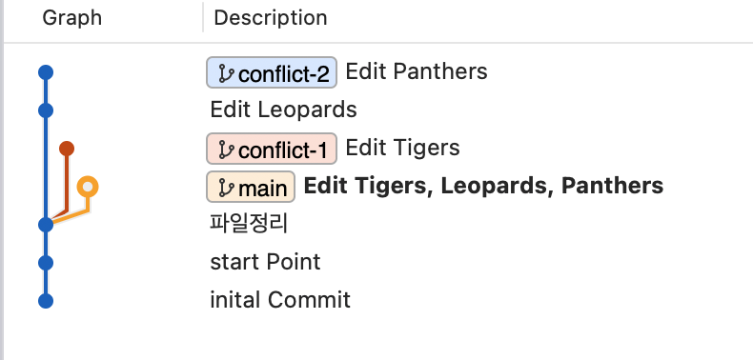The image size is (753, 360).
Task: Click the conflict-1 branch label
Action: click(x=272, y=149)
